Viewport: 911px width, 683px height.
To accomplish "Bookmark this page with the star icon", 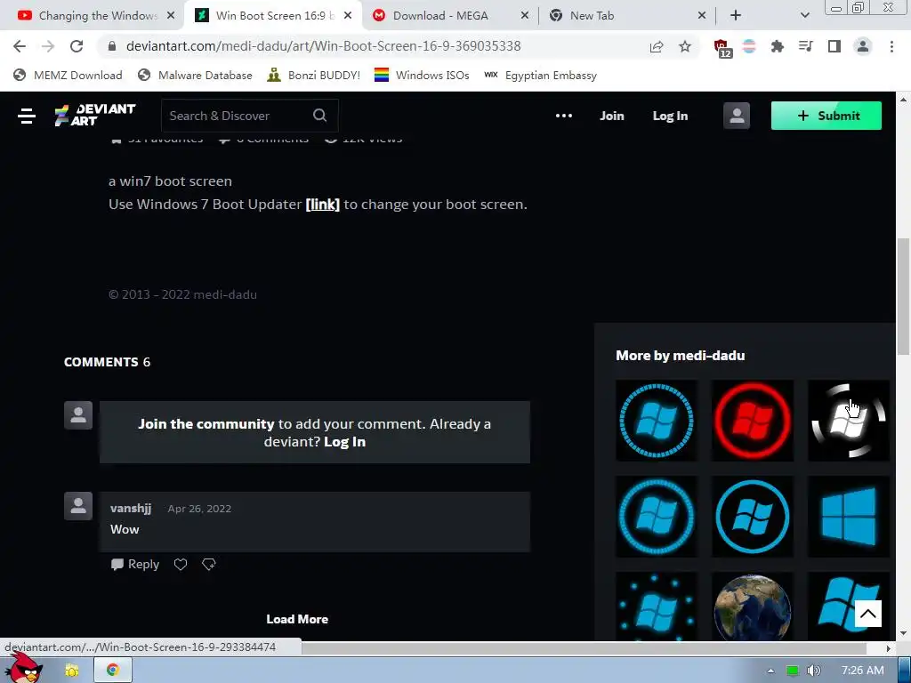I will click(x=685, y=46).
